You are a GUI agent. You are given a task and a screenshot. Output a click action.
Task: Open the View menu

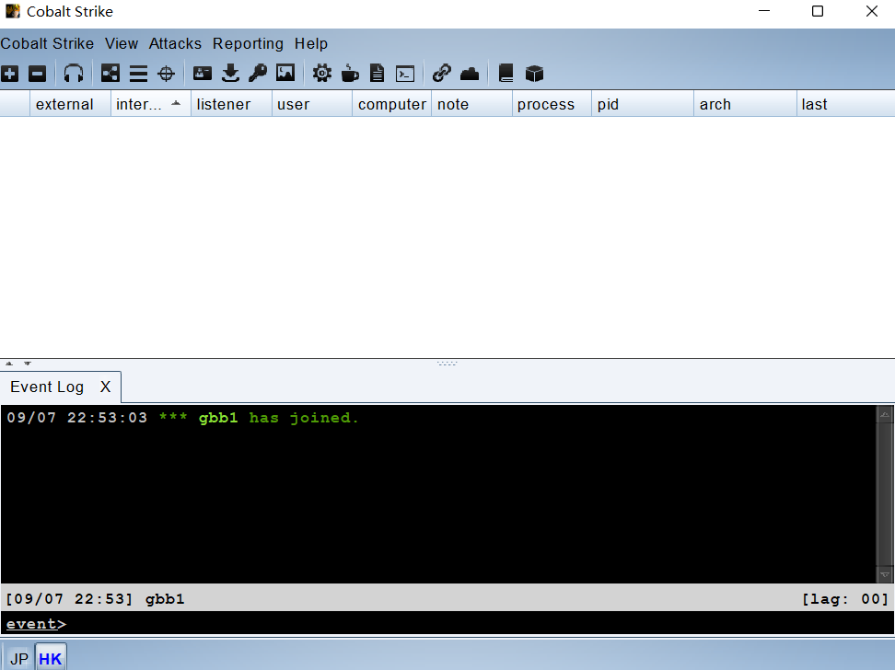pyautogui.click(x=122, y=44)
